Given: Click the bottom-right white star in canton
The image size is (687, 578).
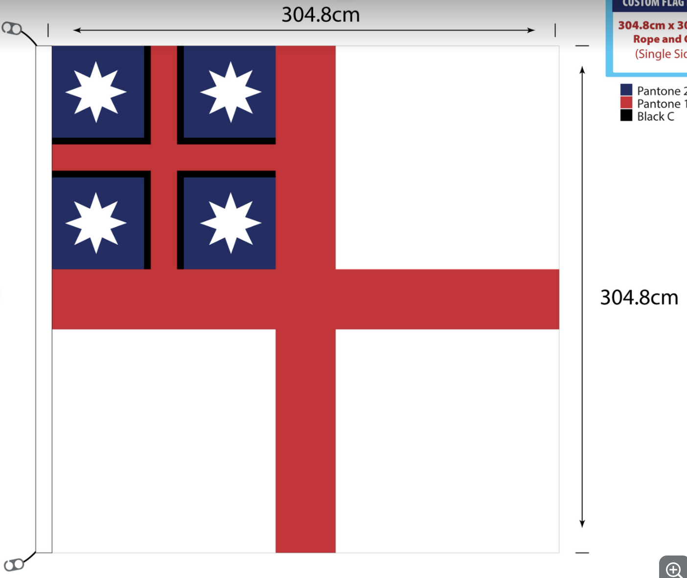Looking at the screenshot, I should pyautogui.click(x=230, y=222).
